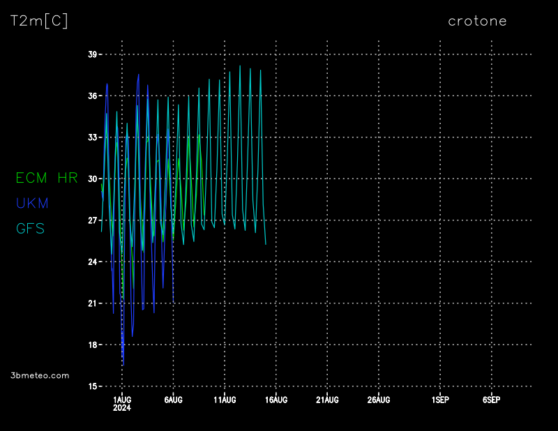Open the 3bmeteo.com watermark link
The height and width of the screenshot is (431, 558).
[40, 375]
